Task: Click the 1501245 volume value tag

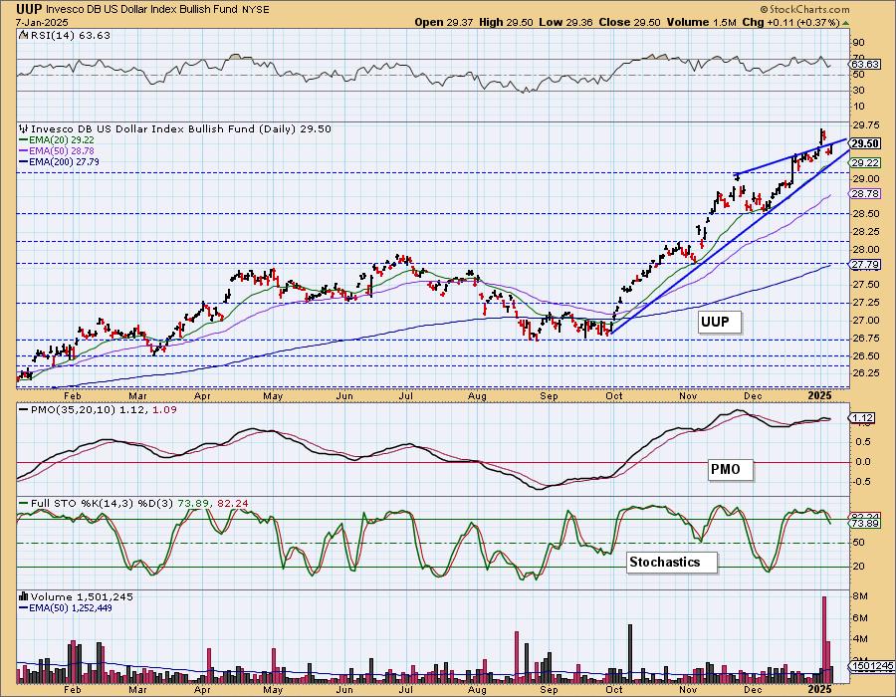Action: (x=872, y=666)
